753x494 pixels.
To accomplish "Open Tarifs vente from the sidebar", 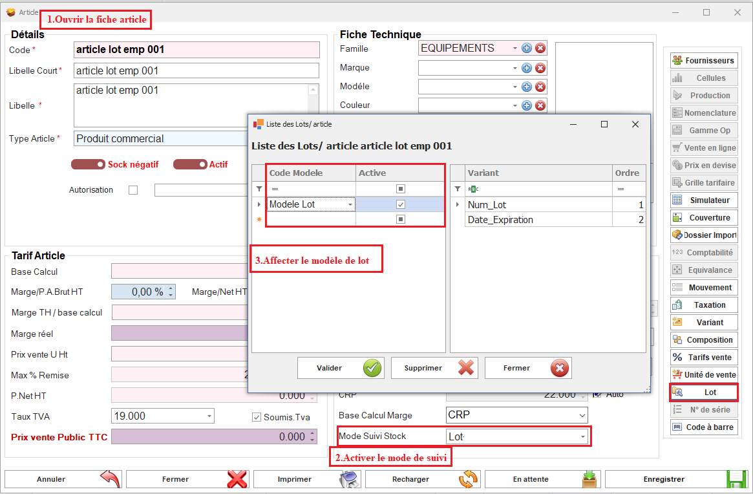I will [x=704, y=357].
